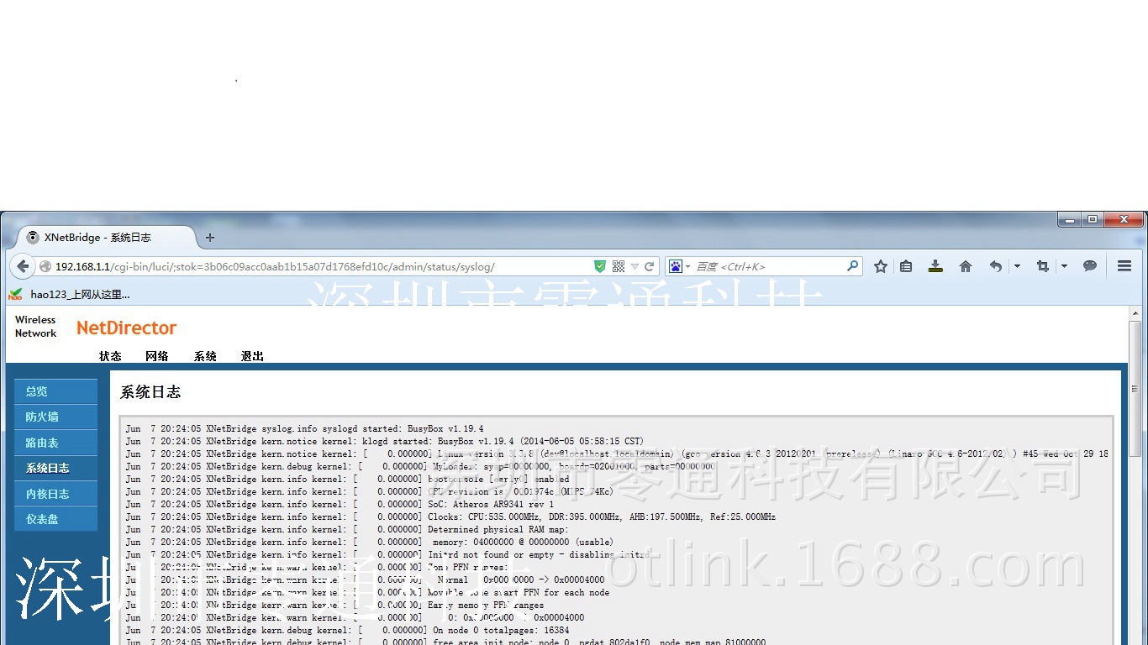Click the log line 'On node 0 totalpages: 16384'
Image resolution: width=1148 pixels, height=645 pixels.
point(501,630)
